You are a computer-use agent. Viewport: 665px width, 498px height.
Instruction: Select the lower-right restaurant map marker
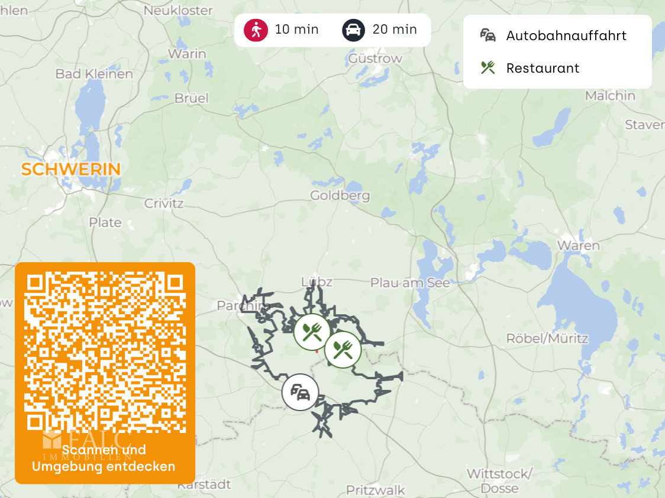(x=343, y=350)
